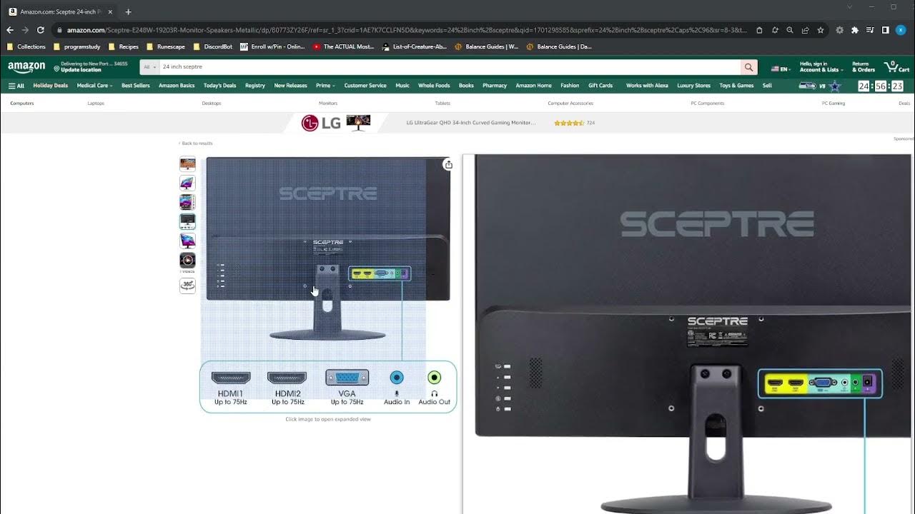The width and height of the screenshot is (915, 514).
Task: Open Customer Service in the nav bar
Action: tap(365, 86)
